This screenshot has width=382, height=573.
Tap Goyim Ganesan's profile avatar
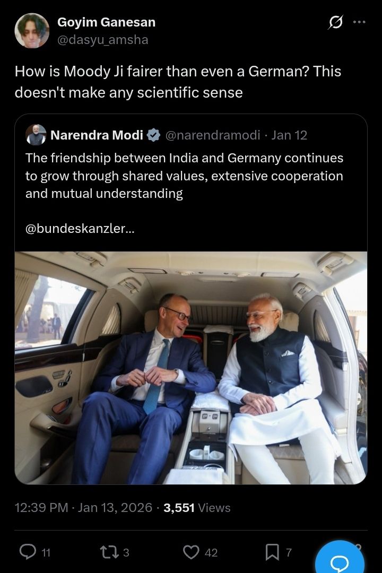tap(32, 31)
